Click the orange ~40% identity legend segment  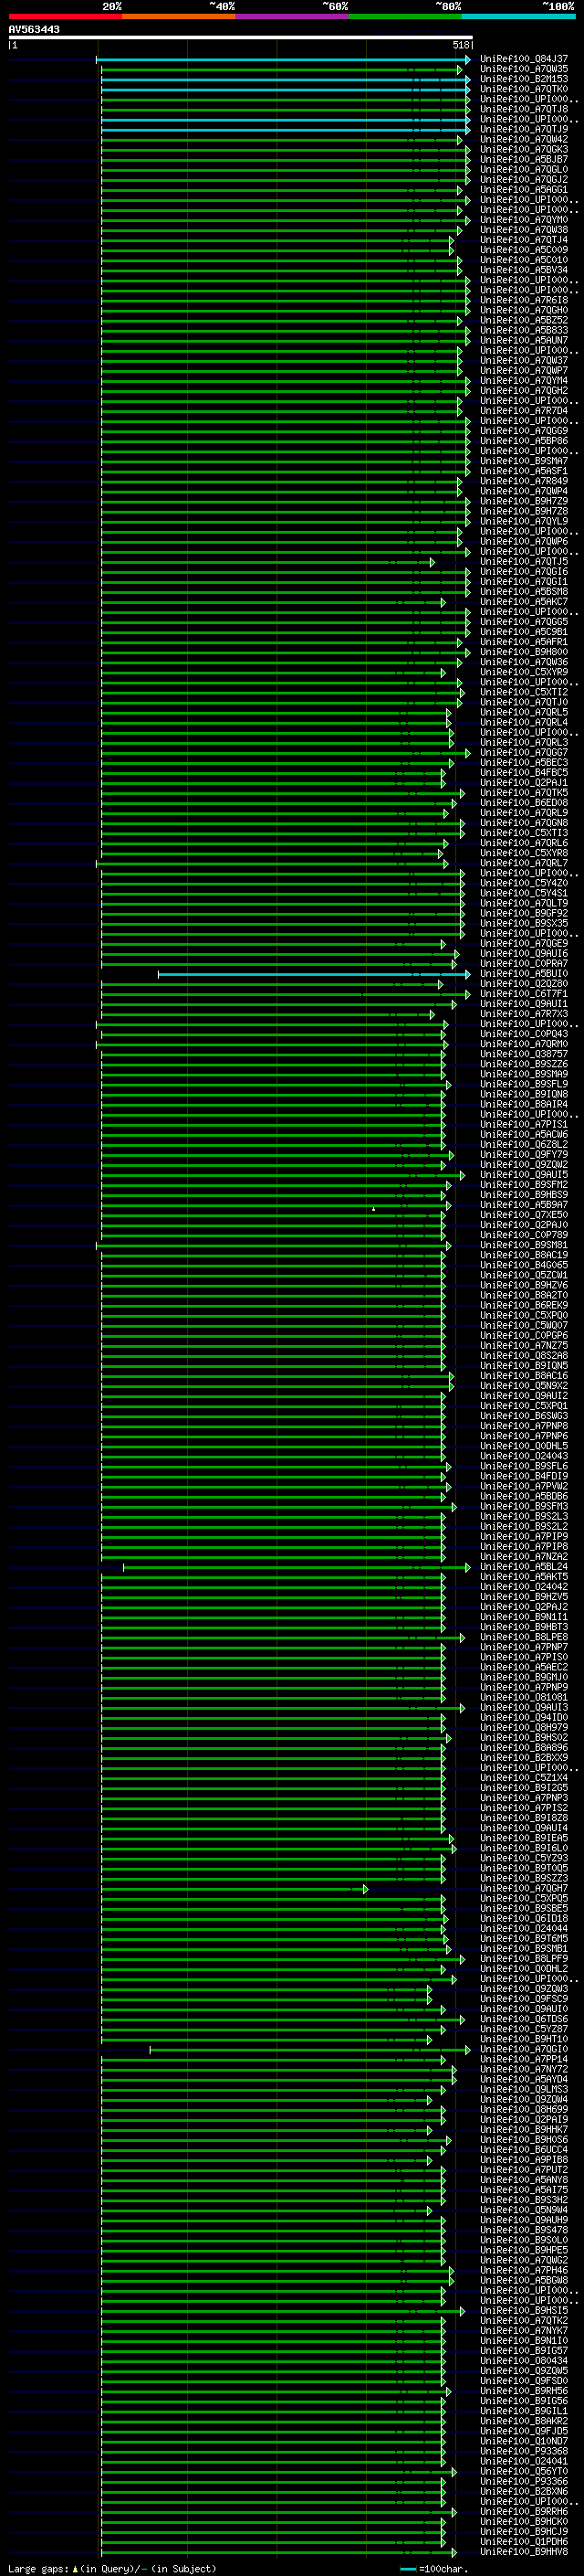tap(179, 16)
